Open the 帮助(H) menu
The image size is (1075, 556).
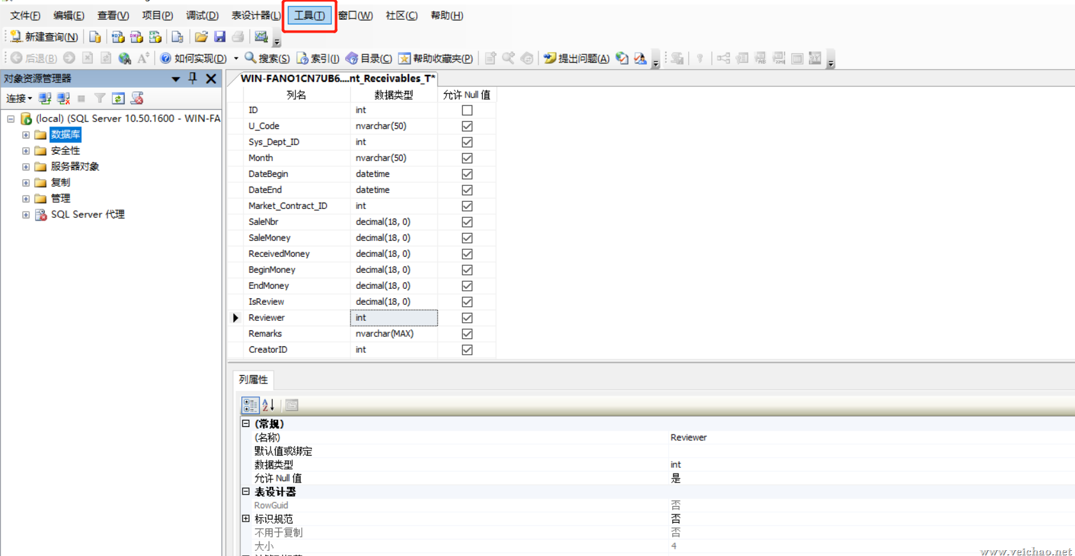tap(447, 15)
